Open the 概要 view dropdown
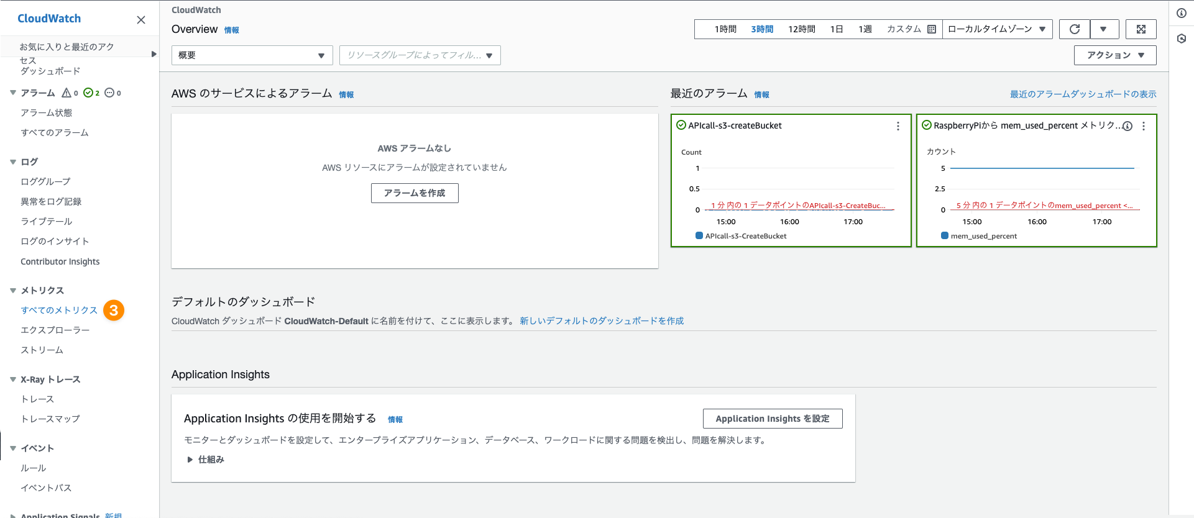The image size is (1194, 518). click(x=252, y=55)
